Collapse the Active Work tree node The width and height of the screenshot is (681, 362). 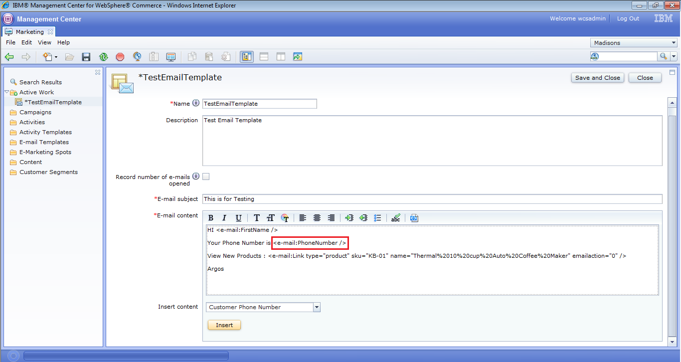point(7,92)
